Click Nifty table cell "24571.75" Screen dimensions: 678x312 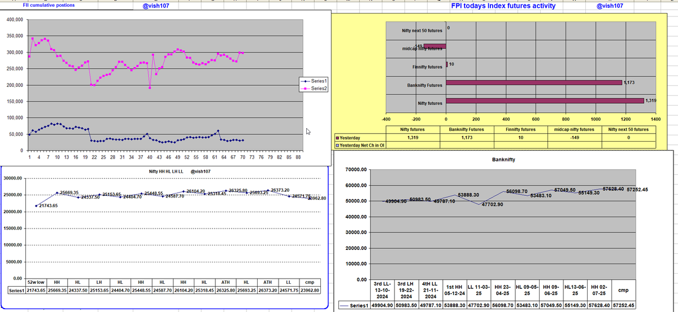click(289, 290)
